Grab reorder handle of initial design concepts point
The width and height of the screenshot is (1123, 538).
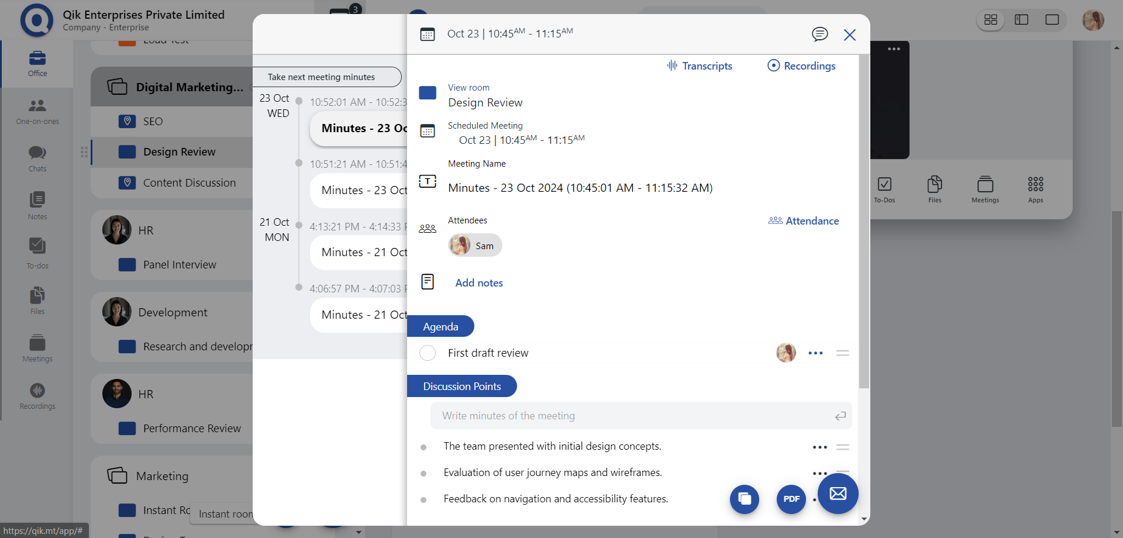pos(843,447)
